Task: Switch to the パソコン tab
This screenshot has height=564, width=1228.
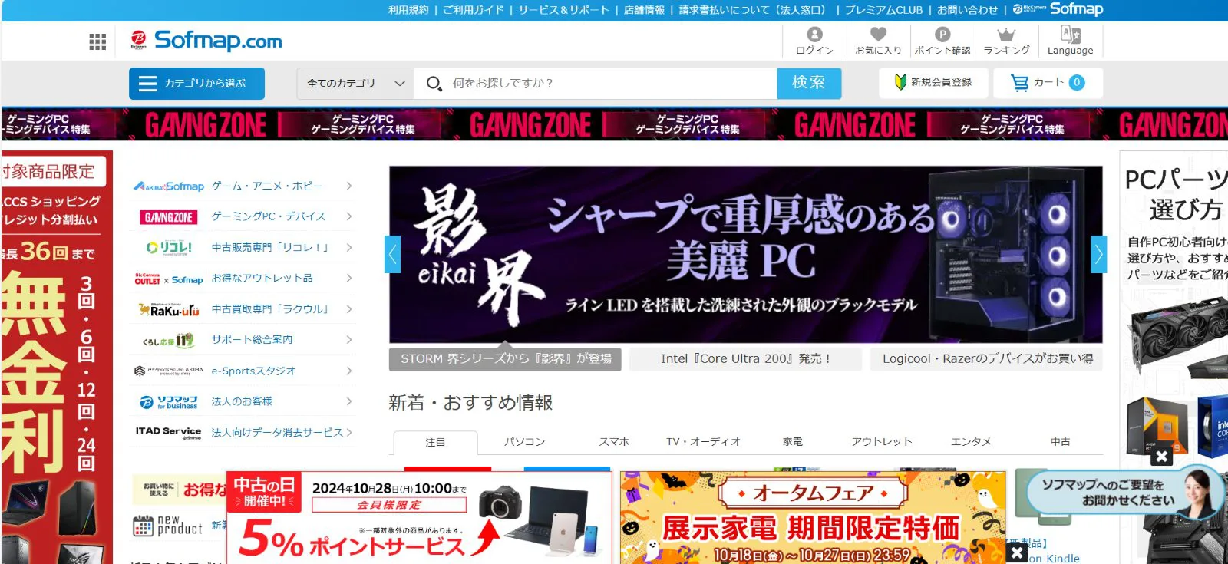Action: 524,442
